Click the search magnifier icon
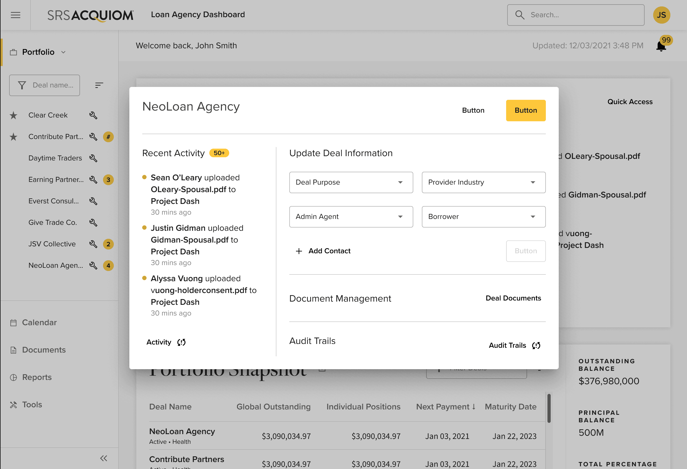This screenshot has height=469, width=687. 520,15
